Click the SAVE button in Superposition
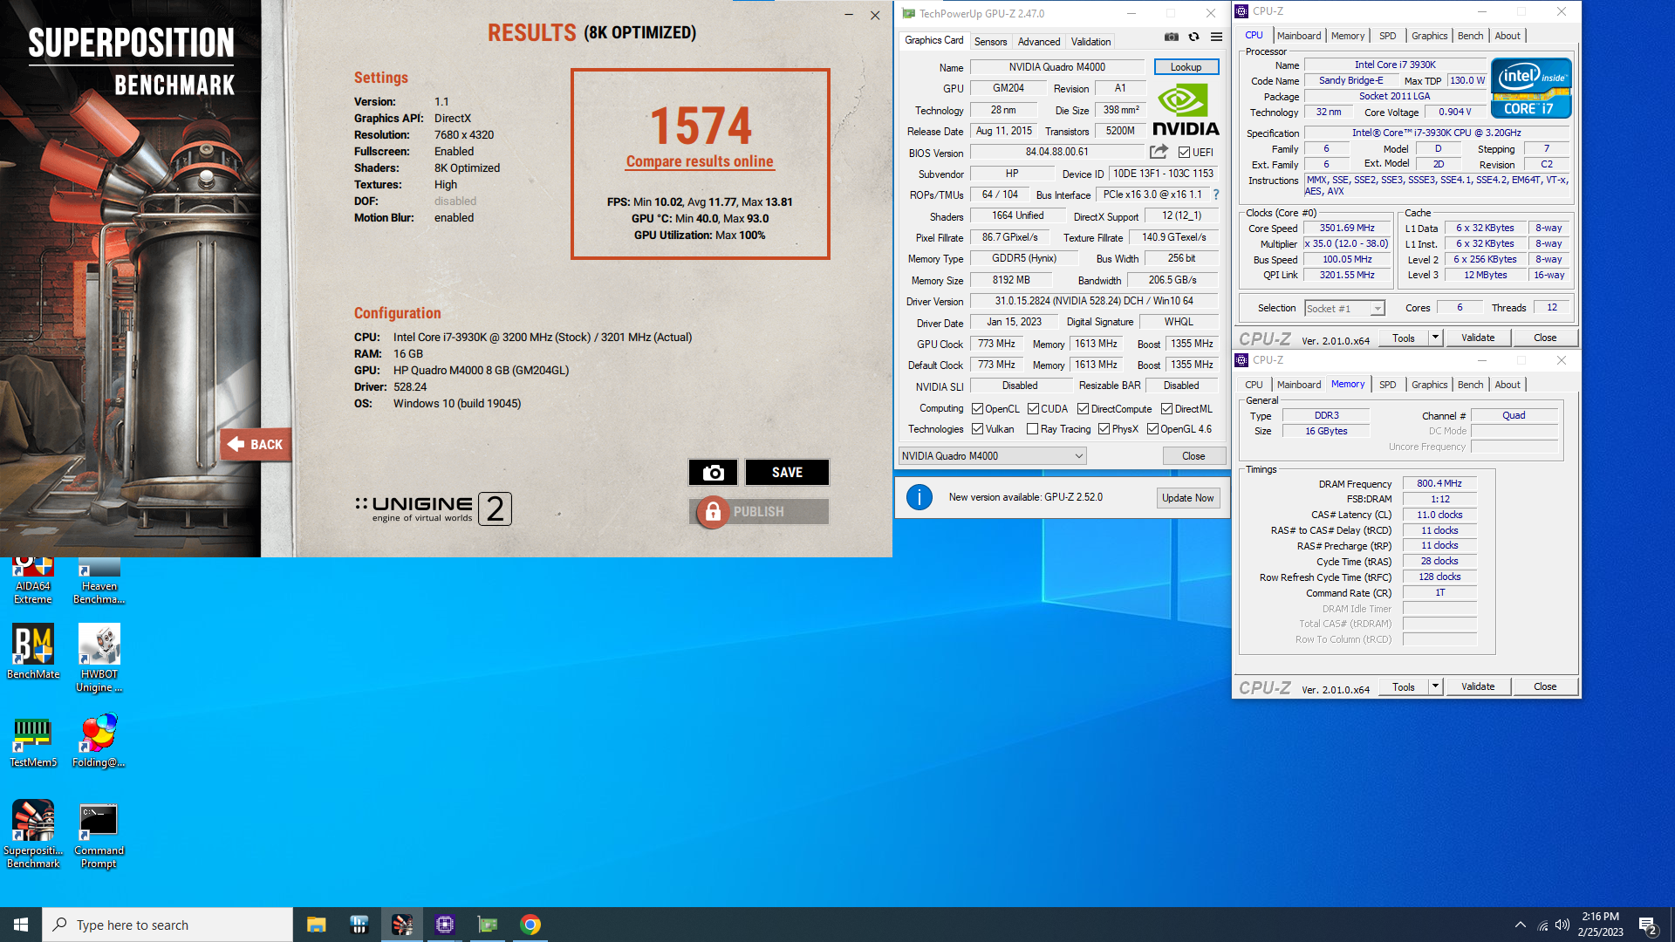Viewport: 1675px width, 942px height. coord(787,473)
